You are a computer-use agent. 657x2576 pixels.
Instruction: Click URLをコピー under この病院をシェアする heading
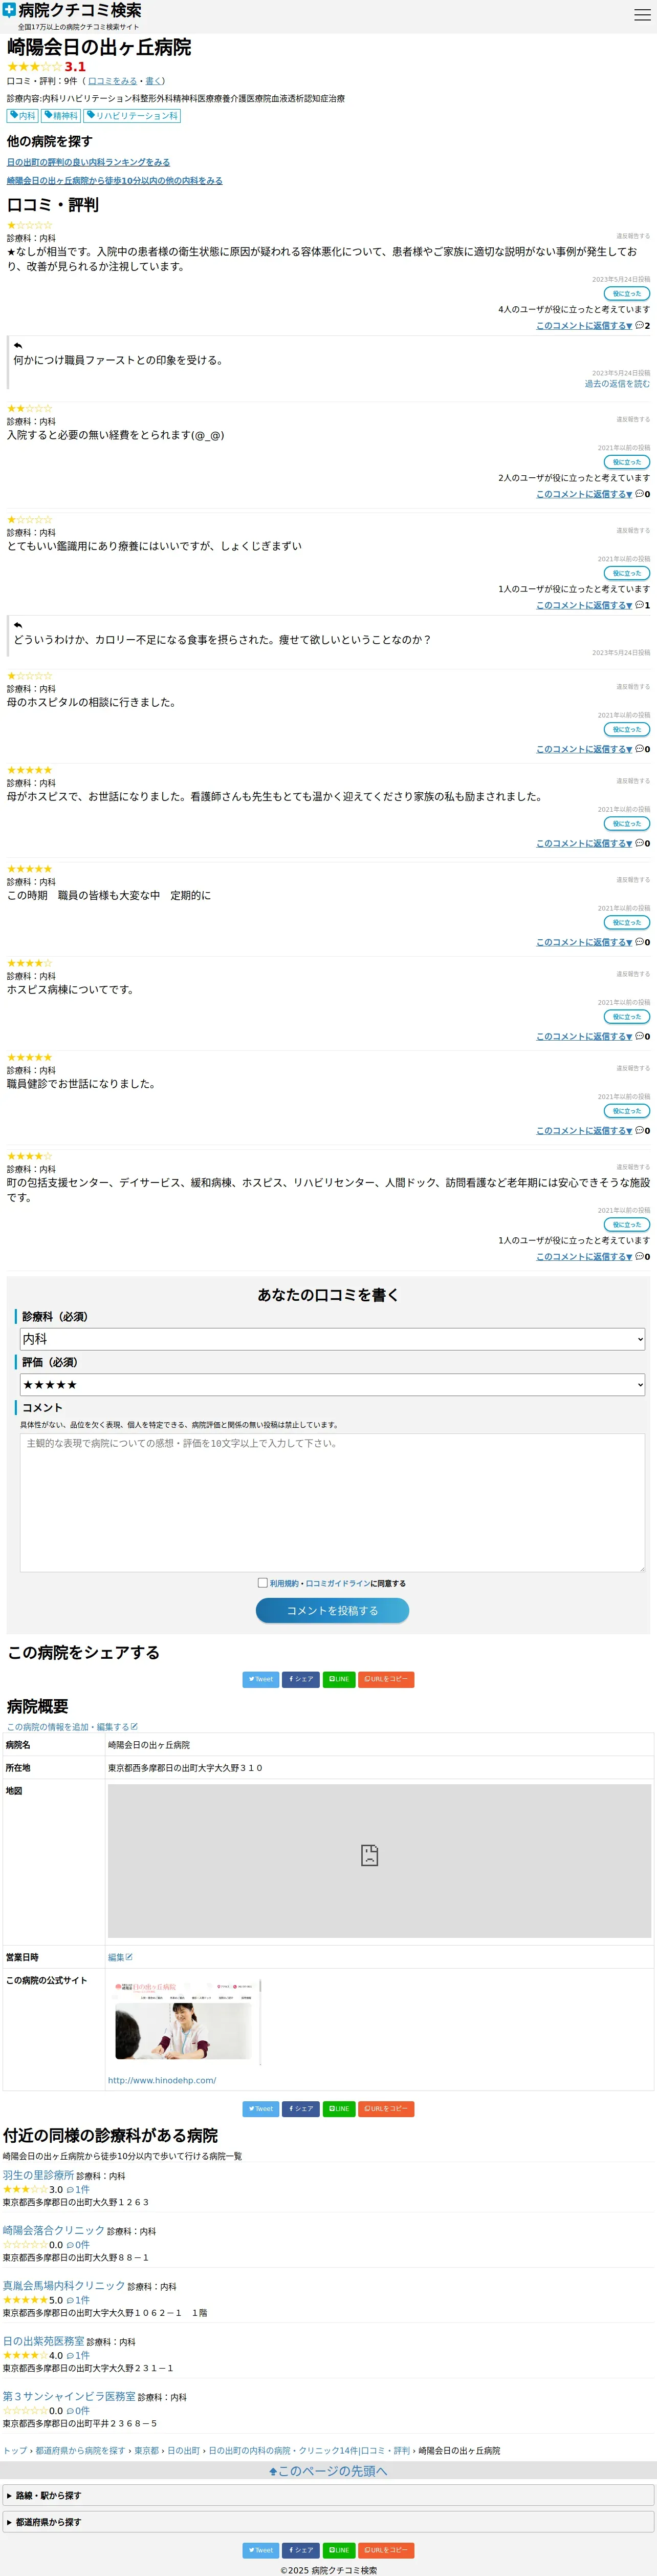click(x=386, y=1680)
